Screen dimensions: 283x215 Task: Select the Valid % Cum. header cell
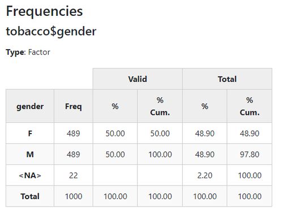pos(160,106)
